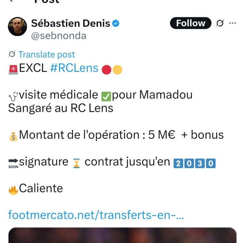Click the stethoscope emoji before visite médicale

coord(14,96)
